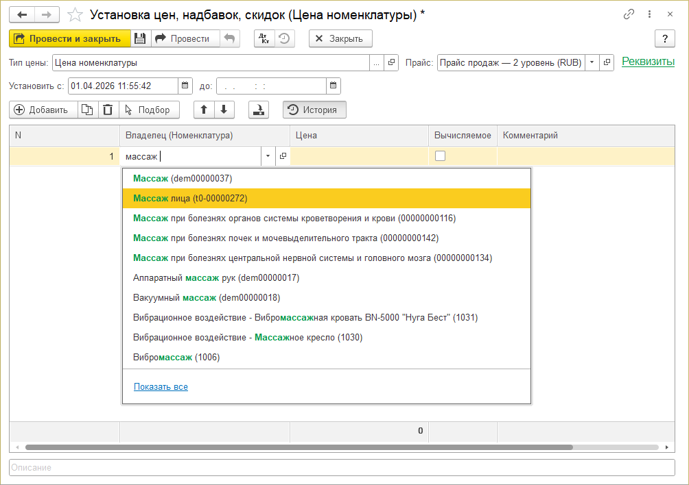
Task: Expand the Прайс dropdown list
Action: click(592, 62)
